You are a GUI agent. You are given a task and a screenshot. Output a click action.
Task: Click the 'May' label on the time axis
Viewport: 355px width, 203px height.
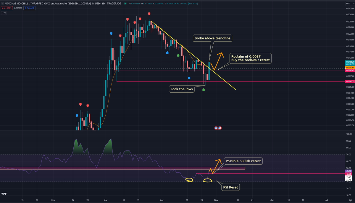(x=217, y=200)
